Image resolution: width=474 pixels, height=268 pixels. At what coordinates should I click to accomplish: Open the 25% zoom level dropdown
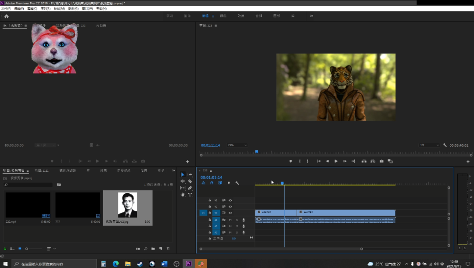point(237,145)
